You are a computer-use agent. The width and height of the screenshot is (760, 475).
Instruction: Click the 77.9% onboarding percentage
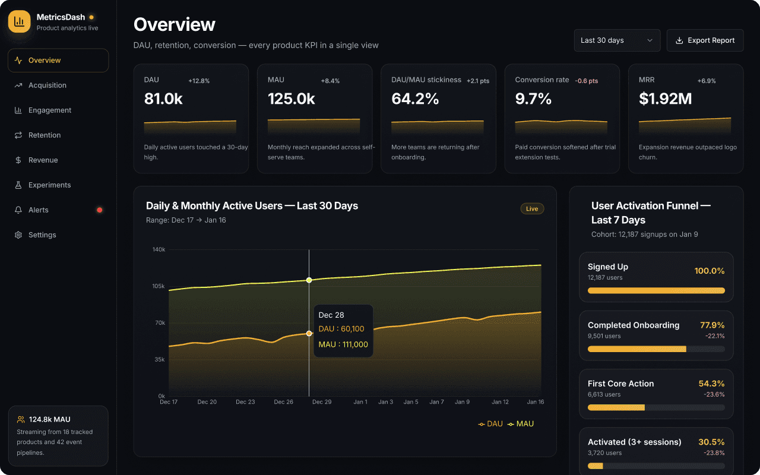tap(712, 325)
